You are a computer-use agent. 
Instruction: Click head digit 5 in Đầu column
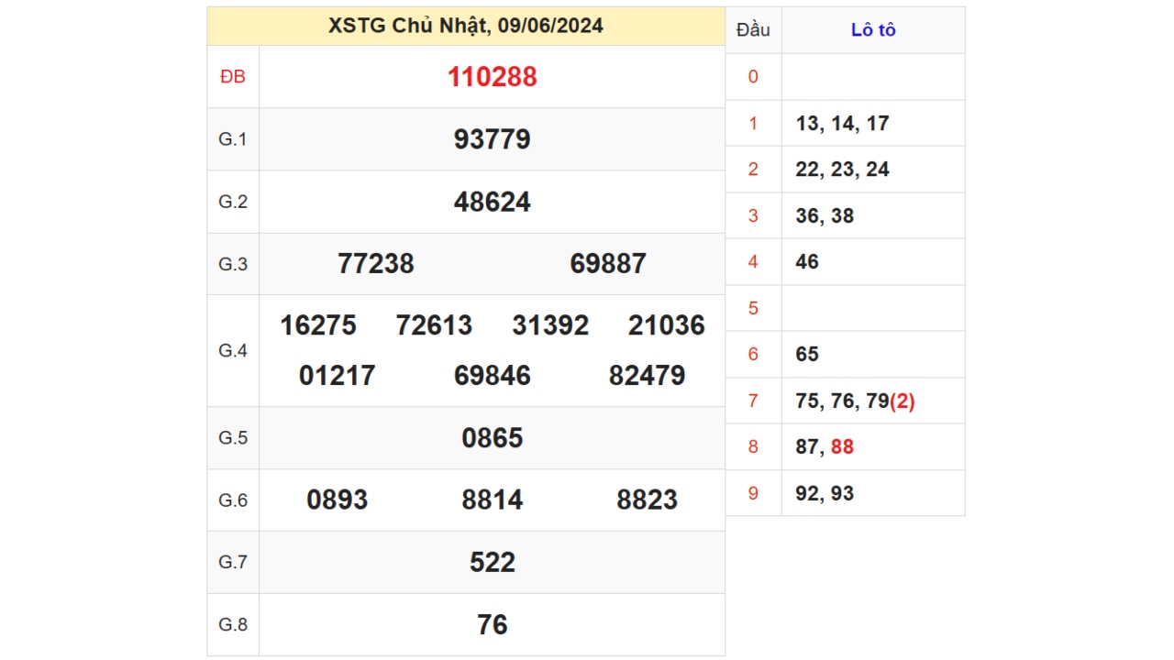pos(753,309)
